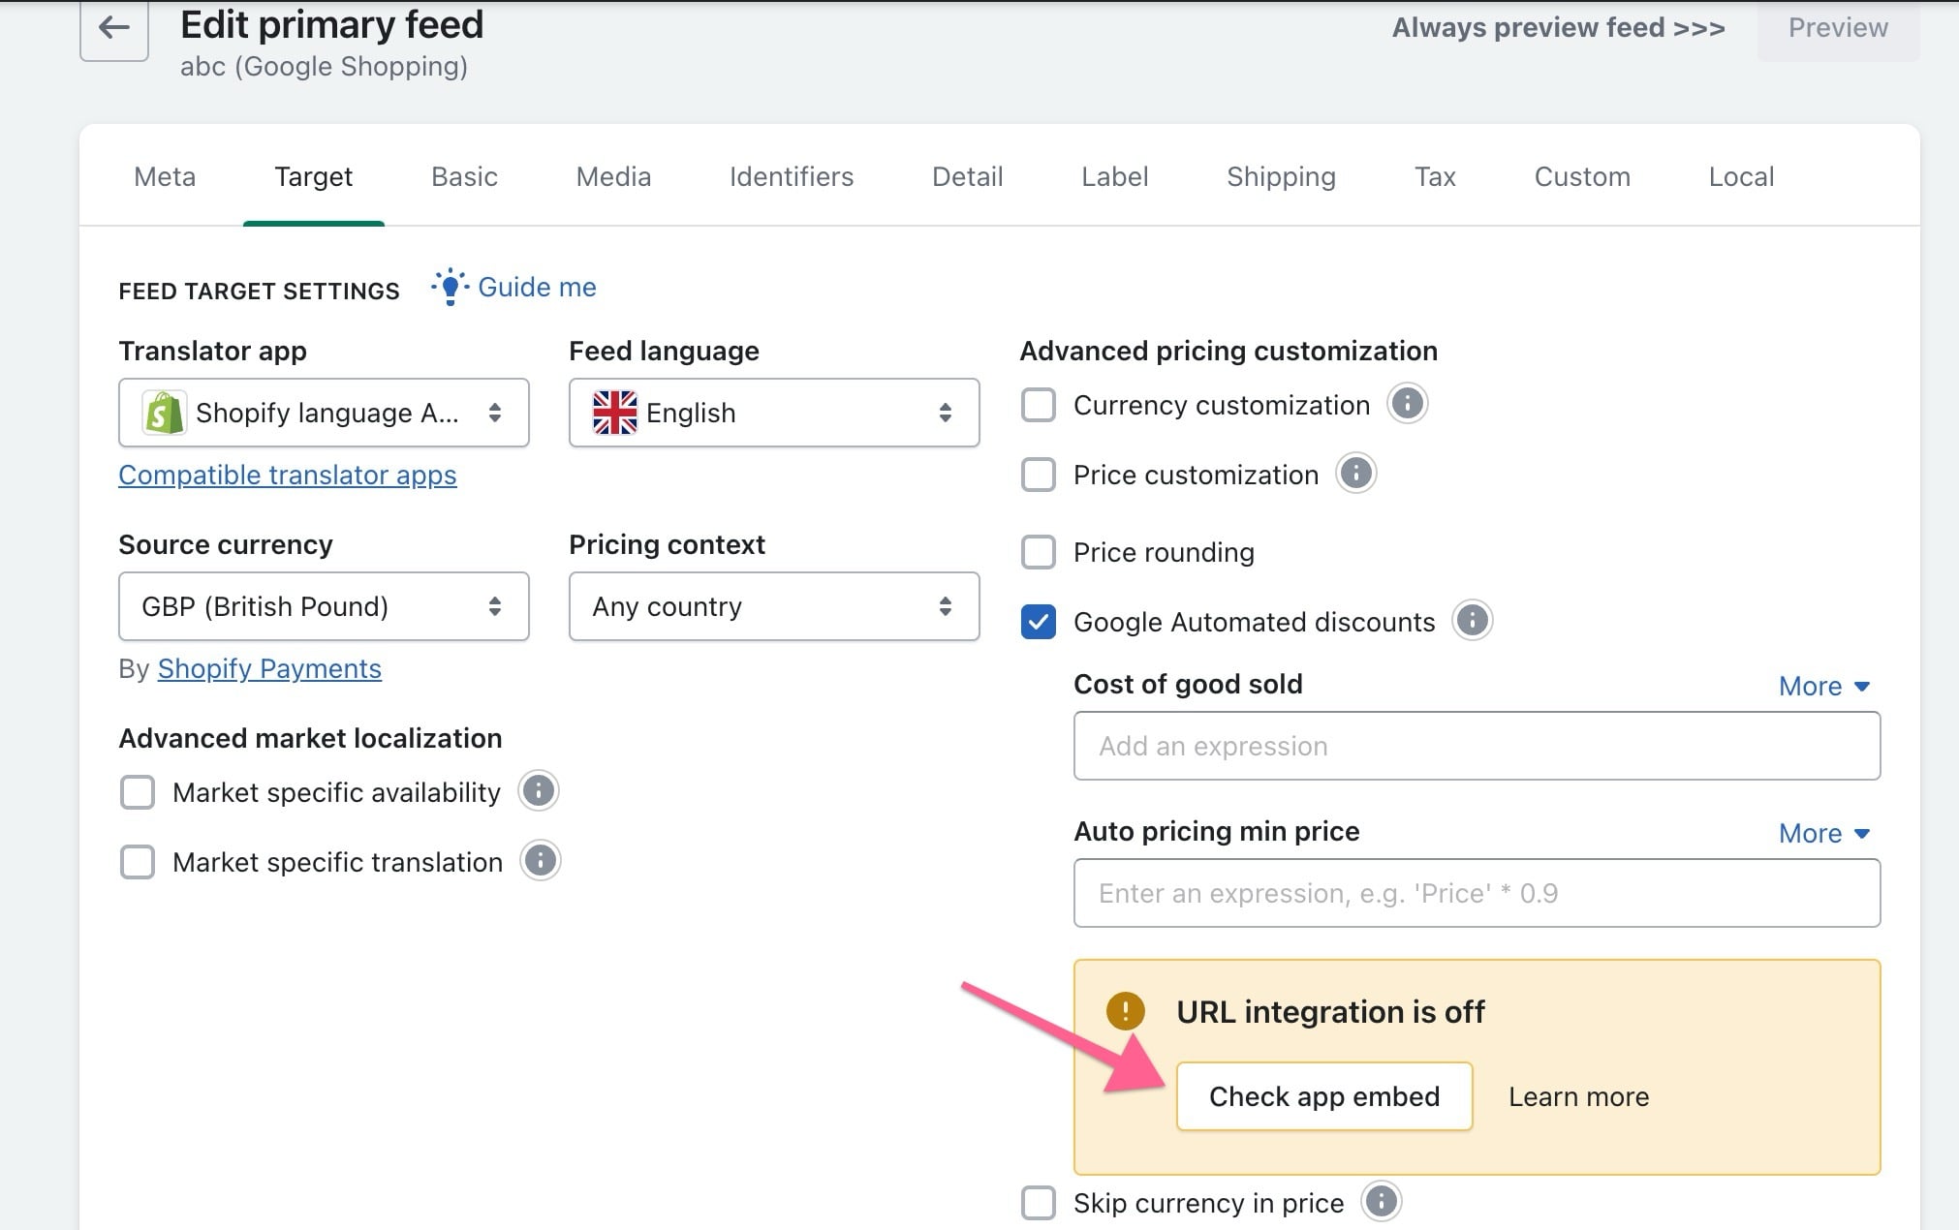Open the Shopify Payments link
Image resolution: width=1959 pixels, height=1230 pixels.
click(269, 668)
